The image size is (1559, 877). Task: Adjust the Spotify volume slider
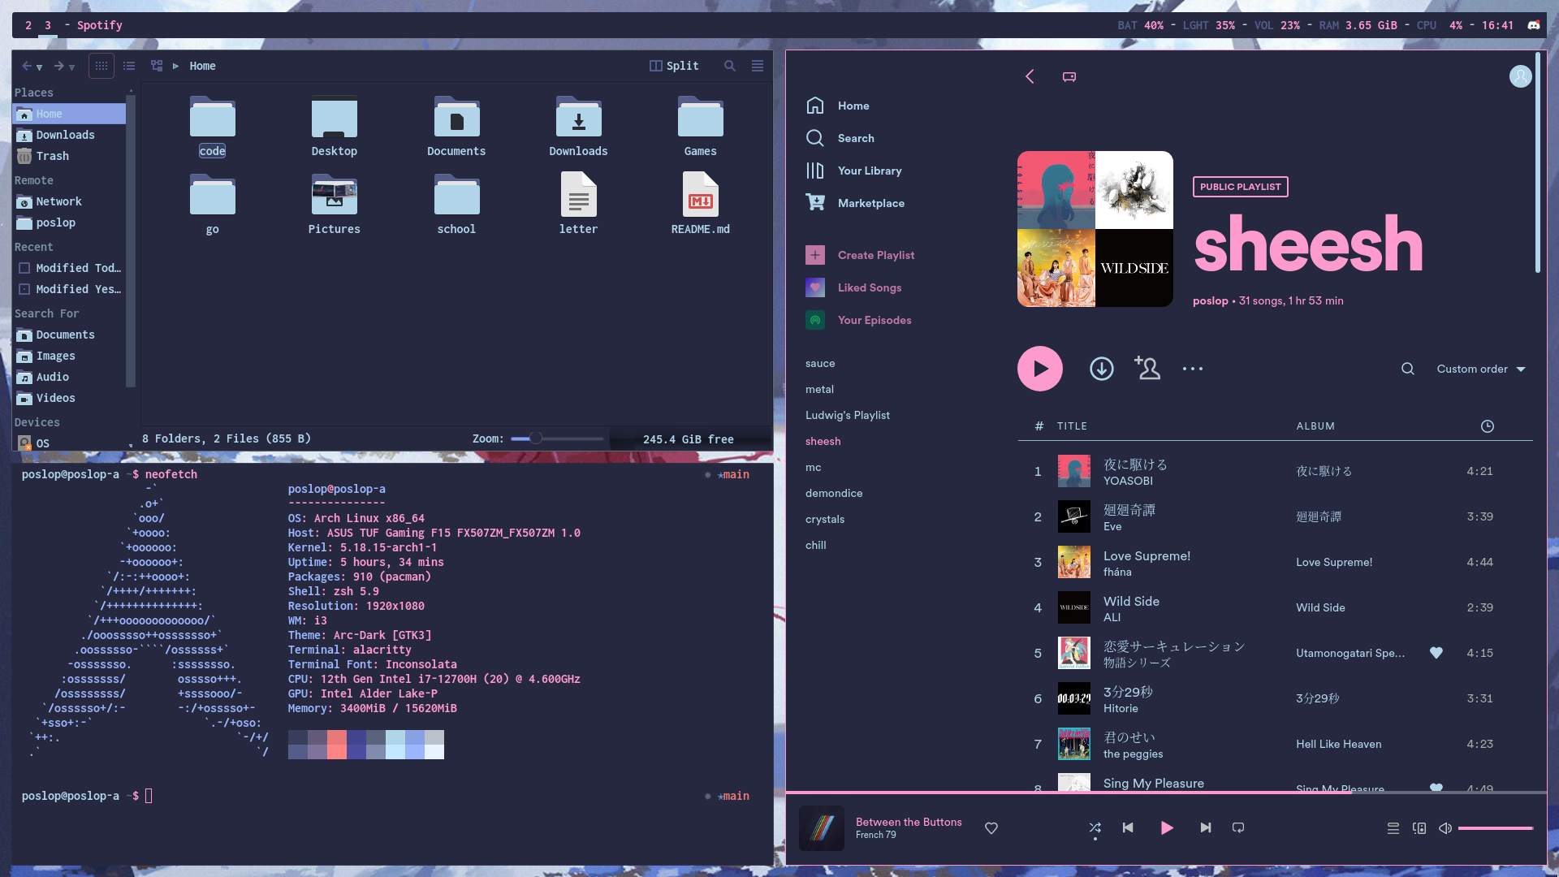(x=1494, y=828)
